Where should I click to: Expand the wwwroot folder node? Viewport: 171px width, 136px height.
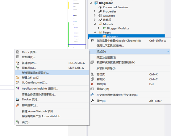pos(95,16)
